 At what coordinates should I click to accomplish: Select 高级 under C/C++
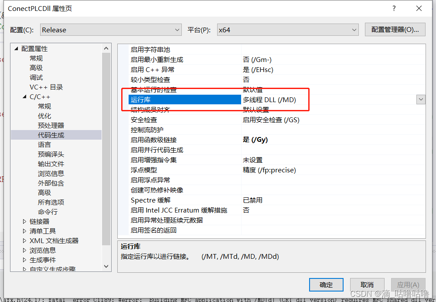pyautogui.click(x=44, y=192)
